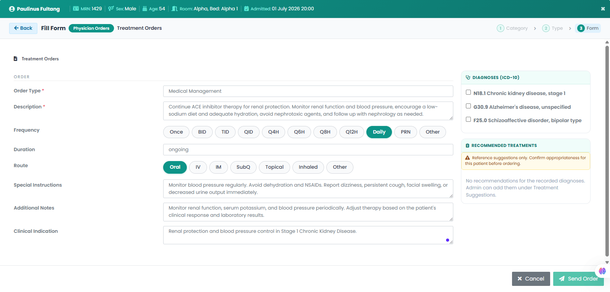Select Q6H frequency

point(299,132)
